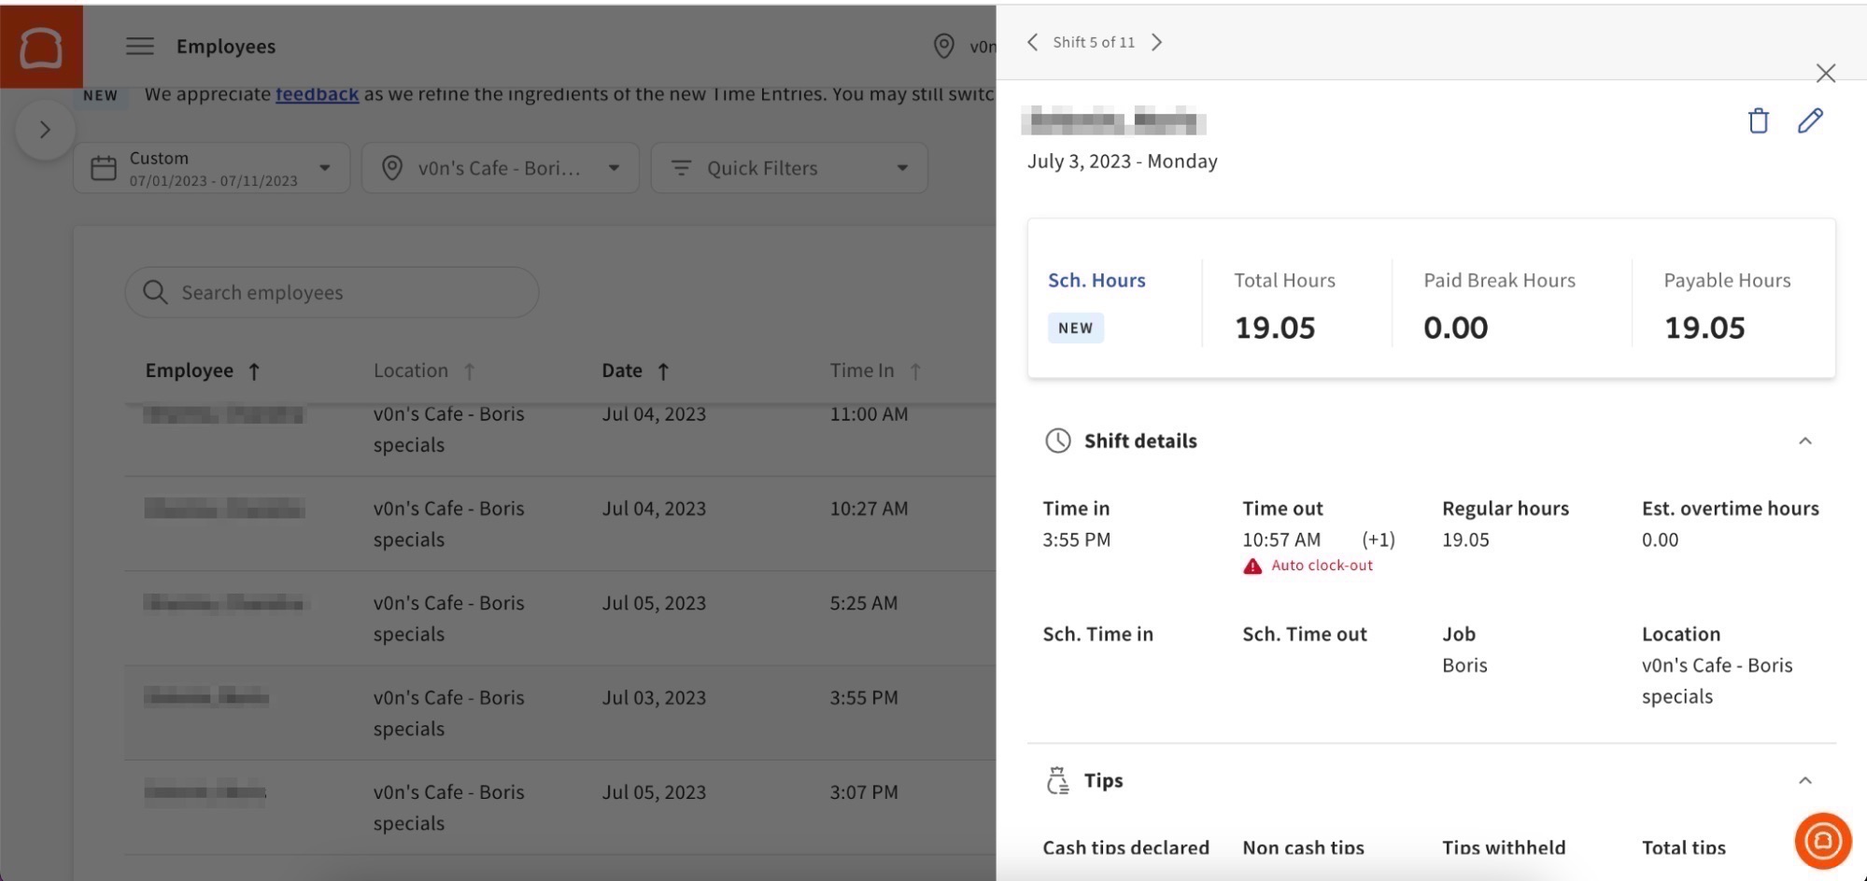This screenshot has width=1867, height=881.
Task: Click the search magnifier in employee search bar
Action: [x=155, y=292]
